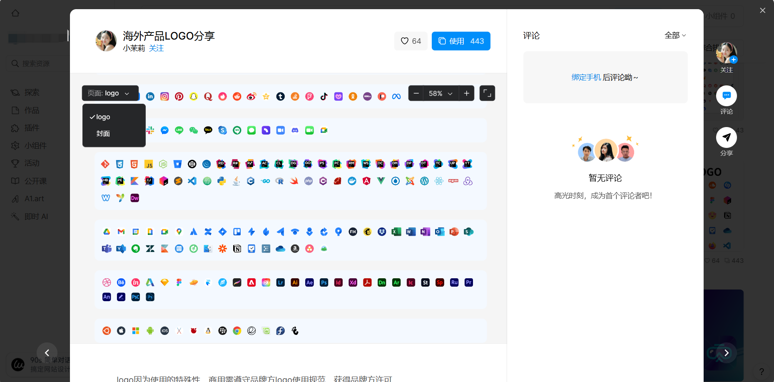Click the Figma logo in preview
Viewport: 774px width, 382px height.
pos(179,282)
